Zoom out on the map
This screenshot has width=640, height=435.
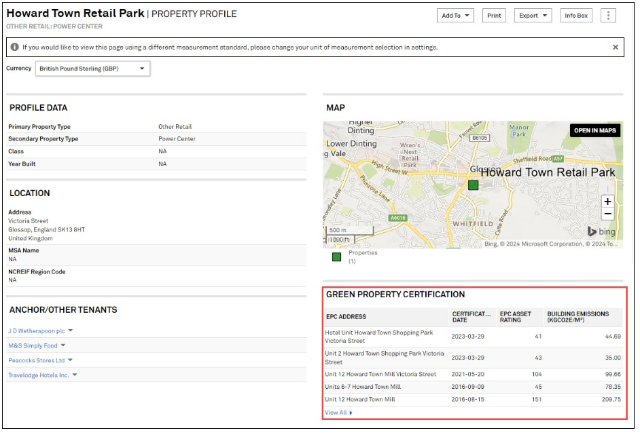coord(607,214)
